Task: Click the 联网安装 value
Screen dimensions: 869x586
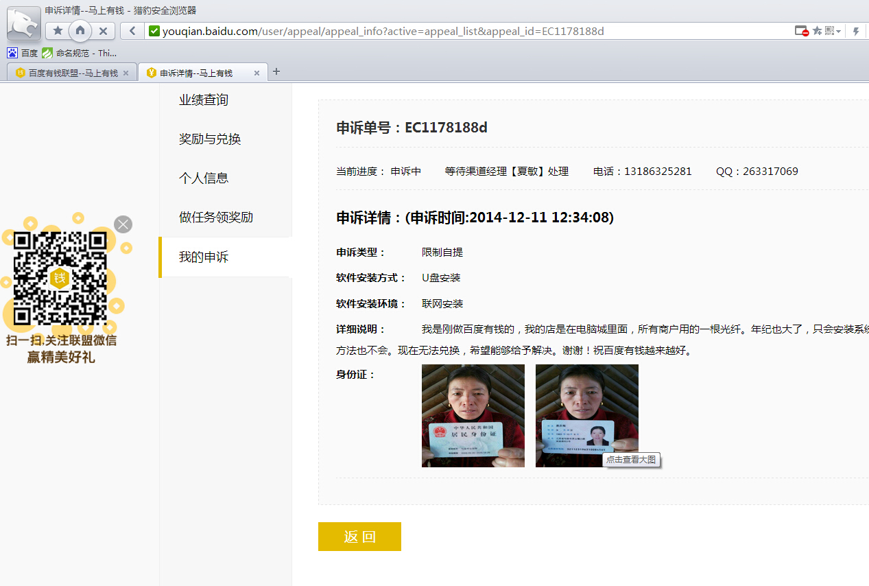Action: point(442,304)
